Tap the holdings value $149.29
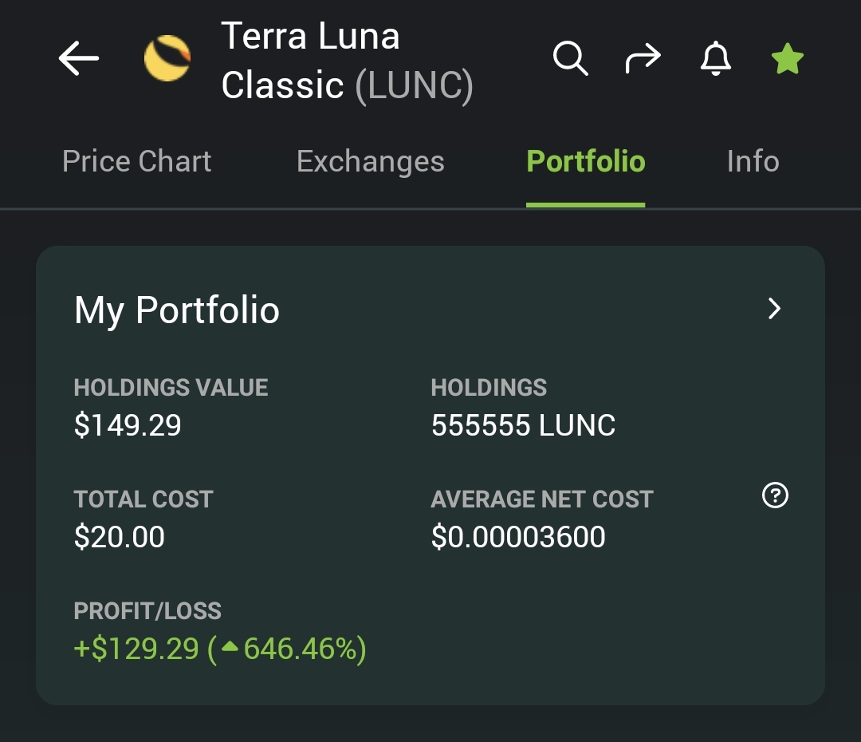 (x=128, y=425)
